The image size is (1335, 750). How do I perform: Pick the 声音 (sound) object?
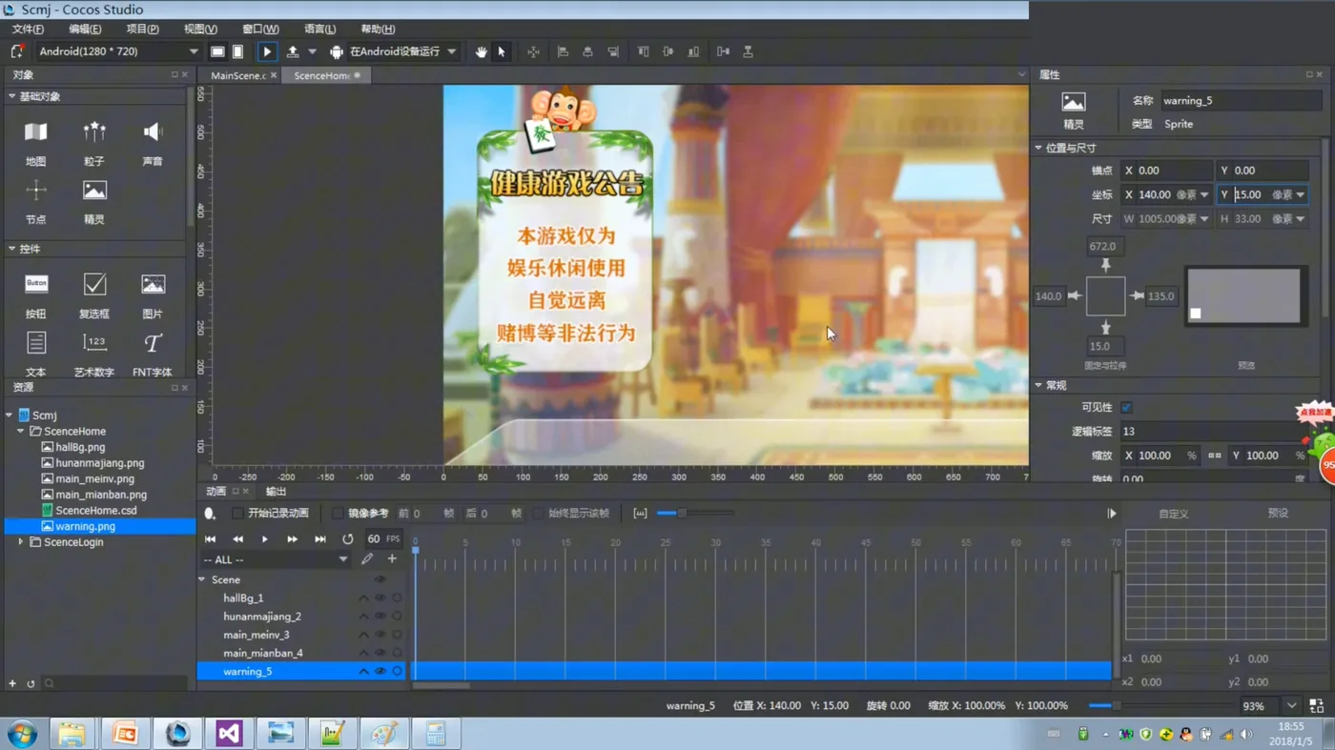tap(153, 143)
